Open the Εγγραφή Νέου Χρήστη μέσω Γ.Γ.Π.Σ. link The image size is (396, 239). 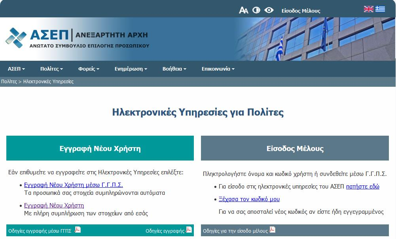coord(74,185)
